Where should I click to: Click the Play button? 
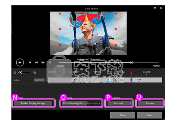coord(20,62)
